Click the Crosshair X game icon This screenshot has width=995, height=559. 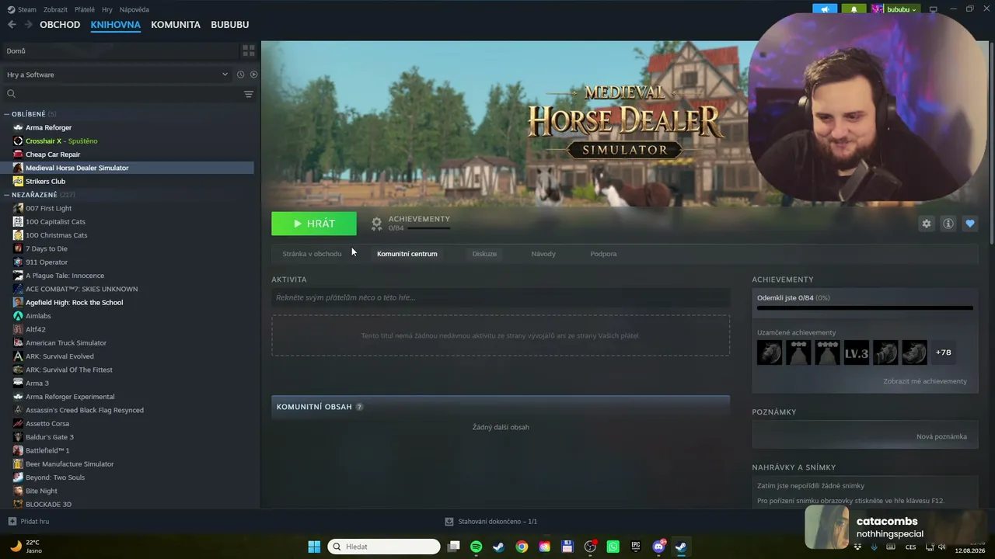point(18,141)
